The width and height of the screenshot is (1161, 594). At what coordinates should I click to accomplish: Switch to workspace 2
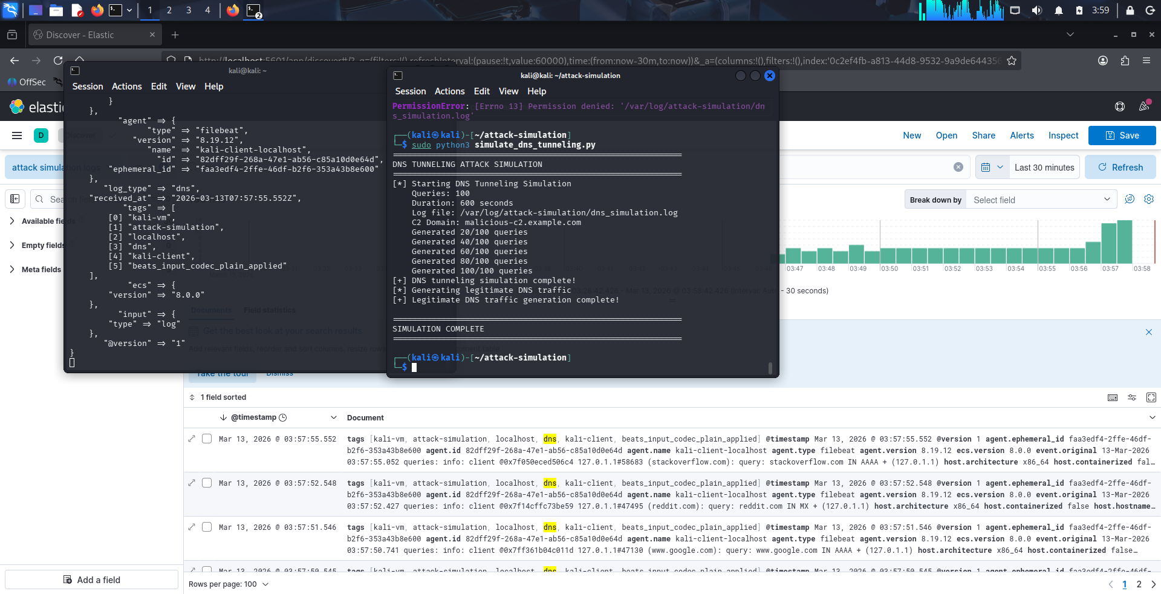coord(169,10)
